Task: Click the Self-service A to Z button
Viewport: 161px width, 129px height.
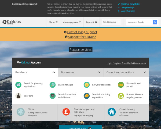Action: pos(80,127)
